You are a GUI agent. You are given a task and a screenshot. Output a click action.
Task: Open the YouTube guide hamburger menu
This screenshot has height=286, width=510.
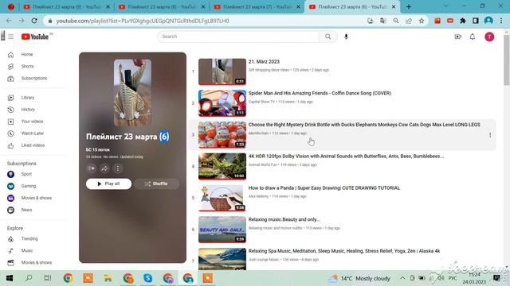[x=10, y=37]
